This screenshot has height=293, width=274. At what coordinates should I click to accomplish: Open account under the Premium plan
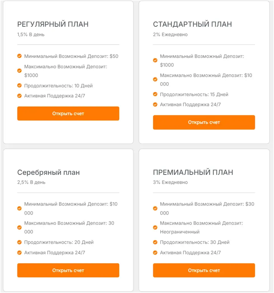coord(204,270)
